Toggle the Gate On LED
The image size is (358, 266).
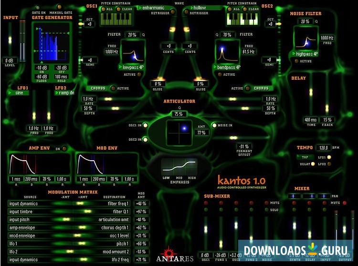click(38, 8)
